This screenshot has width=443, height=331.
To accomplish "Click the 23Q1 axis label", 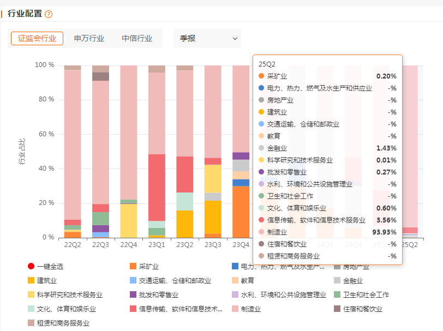I will point(157,245).
